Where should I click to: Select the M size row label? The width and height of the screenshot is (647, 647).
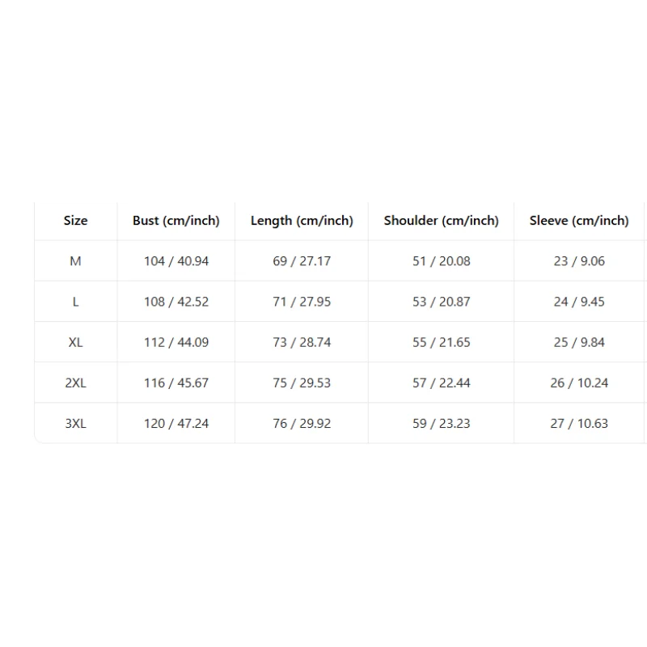pyautogui.click(x=75, y=261)
